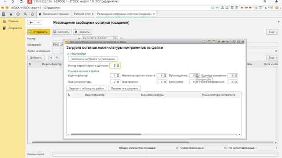Open picker next to first data row number

118,66
